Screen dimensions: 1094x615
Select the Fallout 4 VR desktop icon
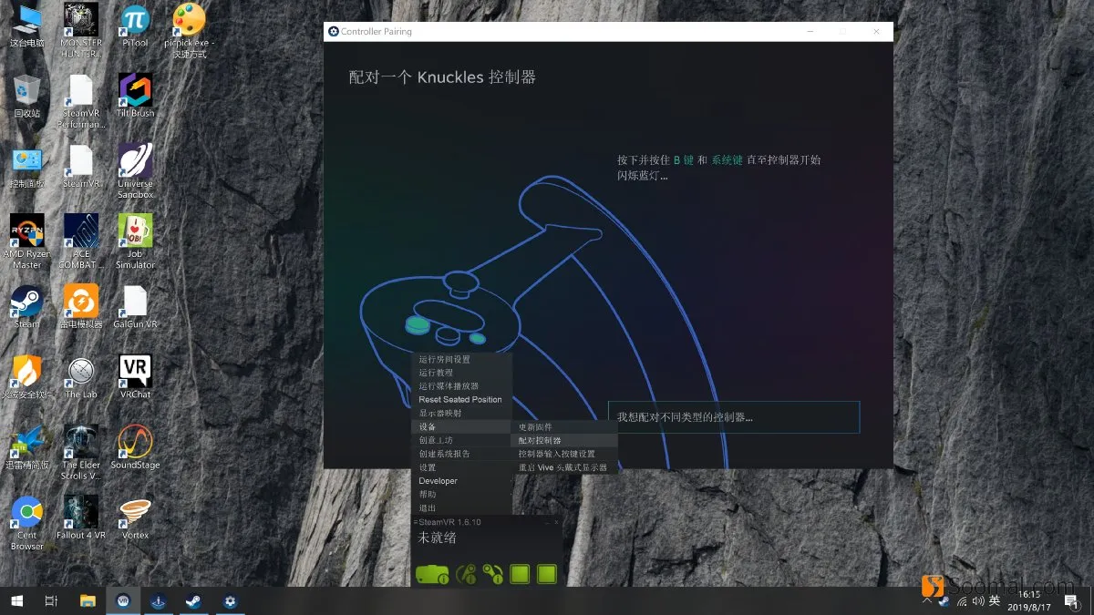[x=81, y=518]
